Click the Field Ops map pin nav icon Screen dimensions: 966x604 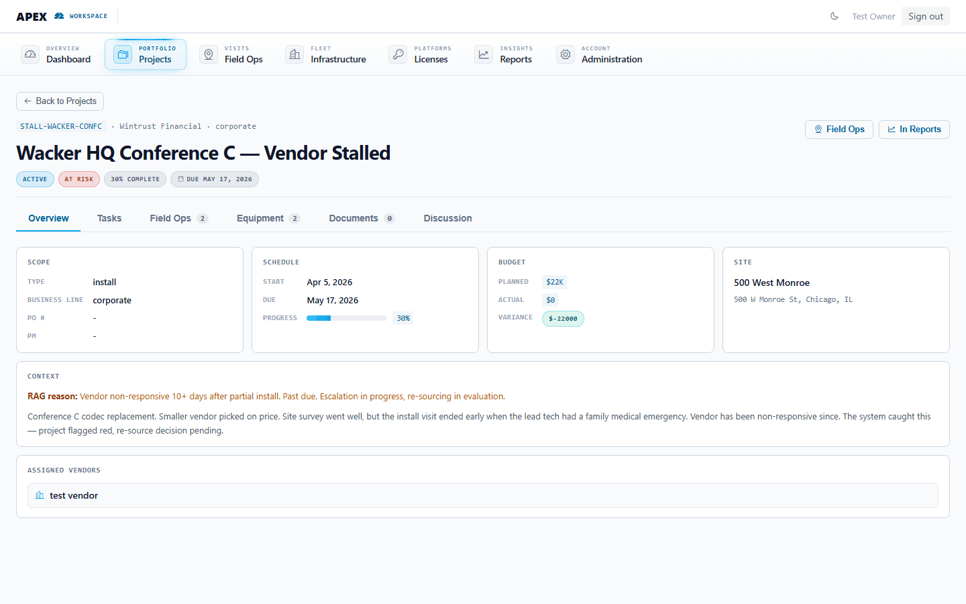(209, 54)
